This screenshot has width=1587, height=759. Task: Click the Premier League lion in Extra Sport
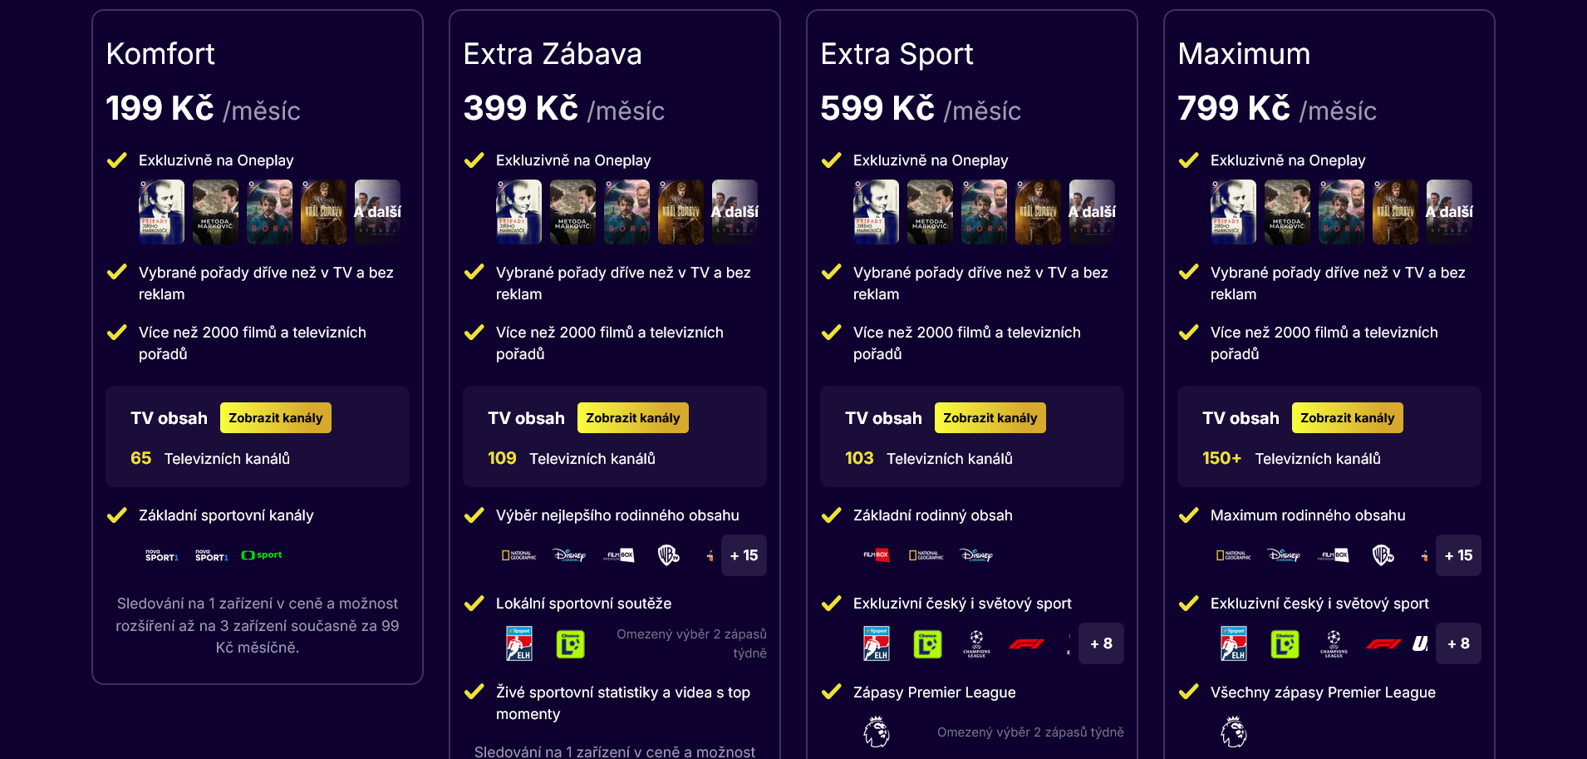click(x=877, y=732)
